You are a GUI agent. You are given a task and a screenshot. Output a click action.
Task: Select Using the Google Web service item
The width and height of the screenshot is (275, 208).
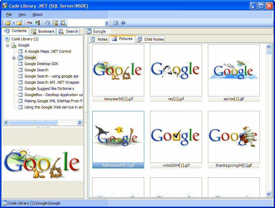(53, 107)
